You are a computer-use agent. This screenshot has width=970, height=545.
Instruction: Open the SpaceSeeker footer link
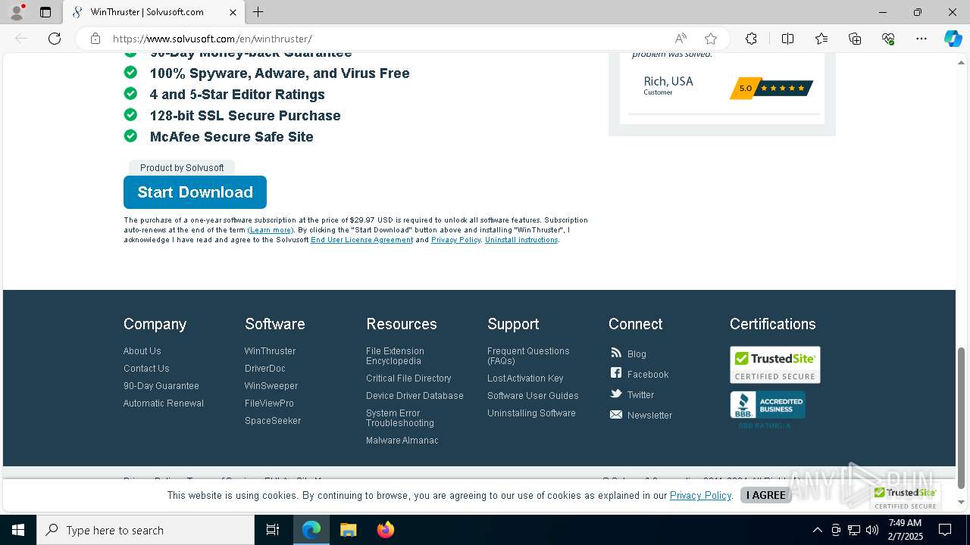(x=273, y=421)
